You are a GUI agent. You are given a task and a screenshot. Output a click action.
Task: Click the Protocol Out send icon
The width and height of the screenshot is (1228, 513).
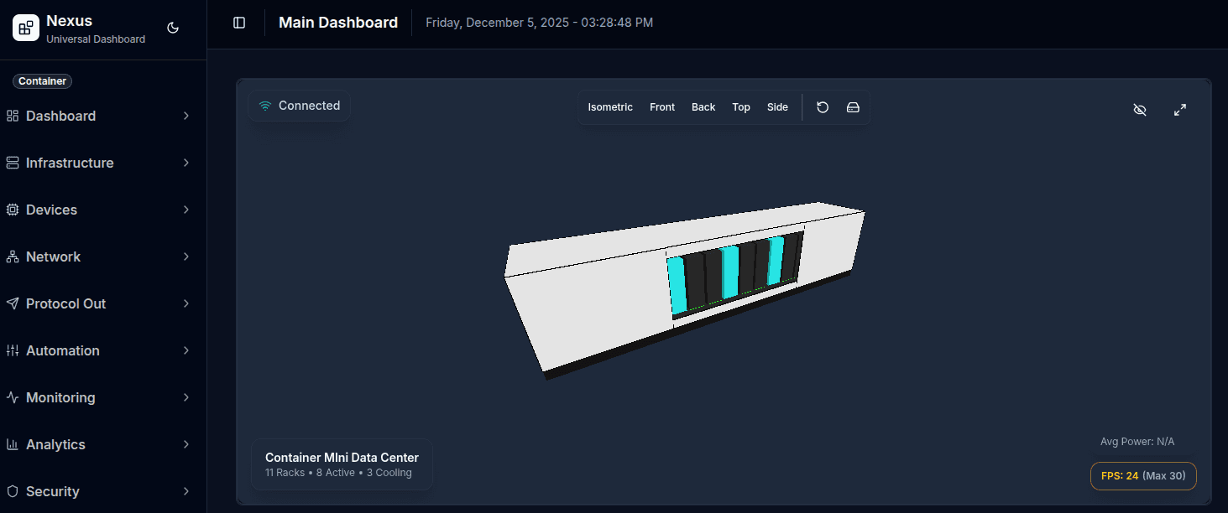[13, 303]
